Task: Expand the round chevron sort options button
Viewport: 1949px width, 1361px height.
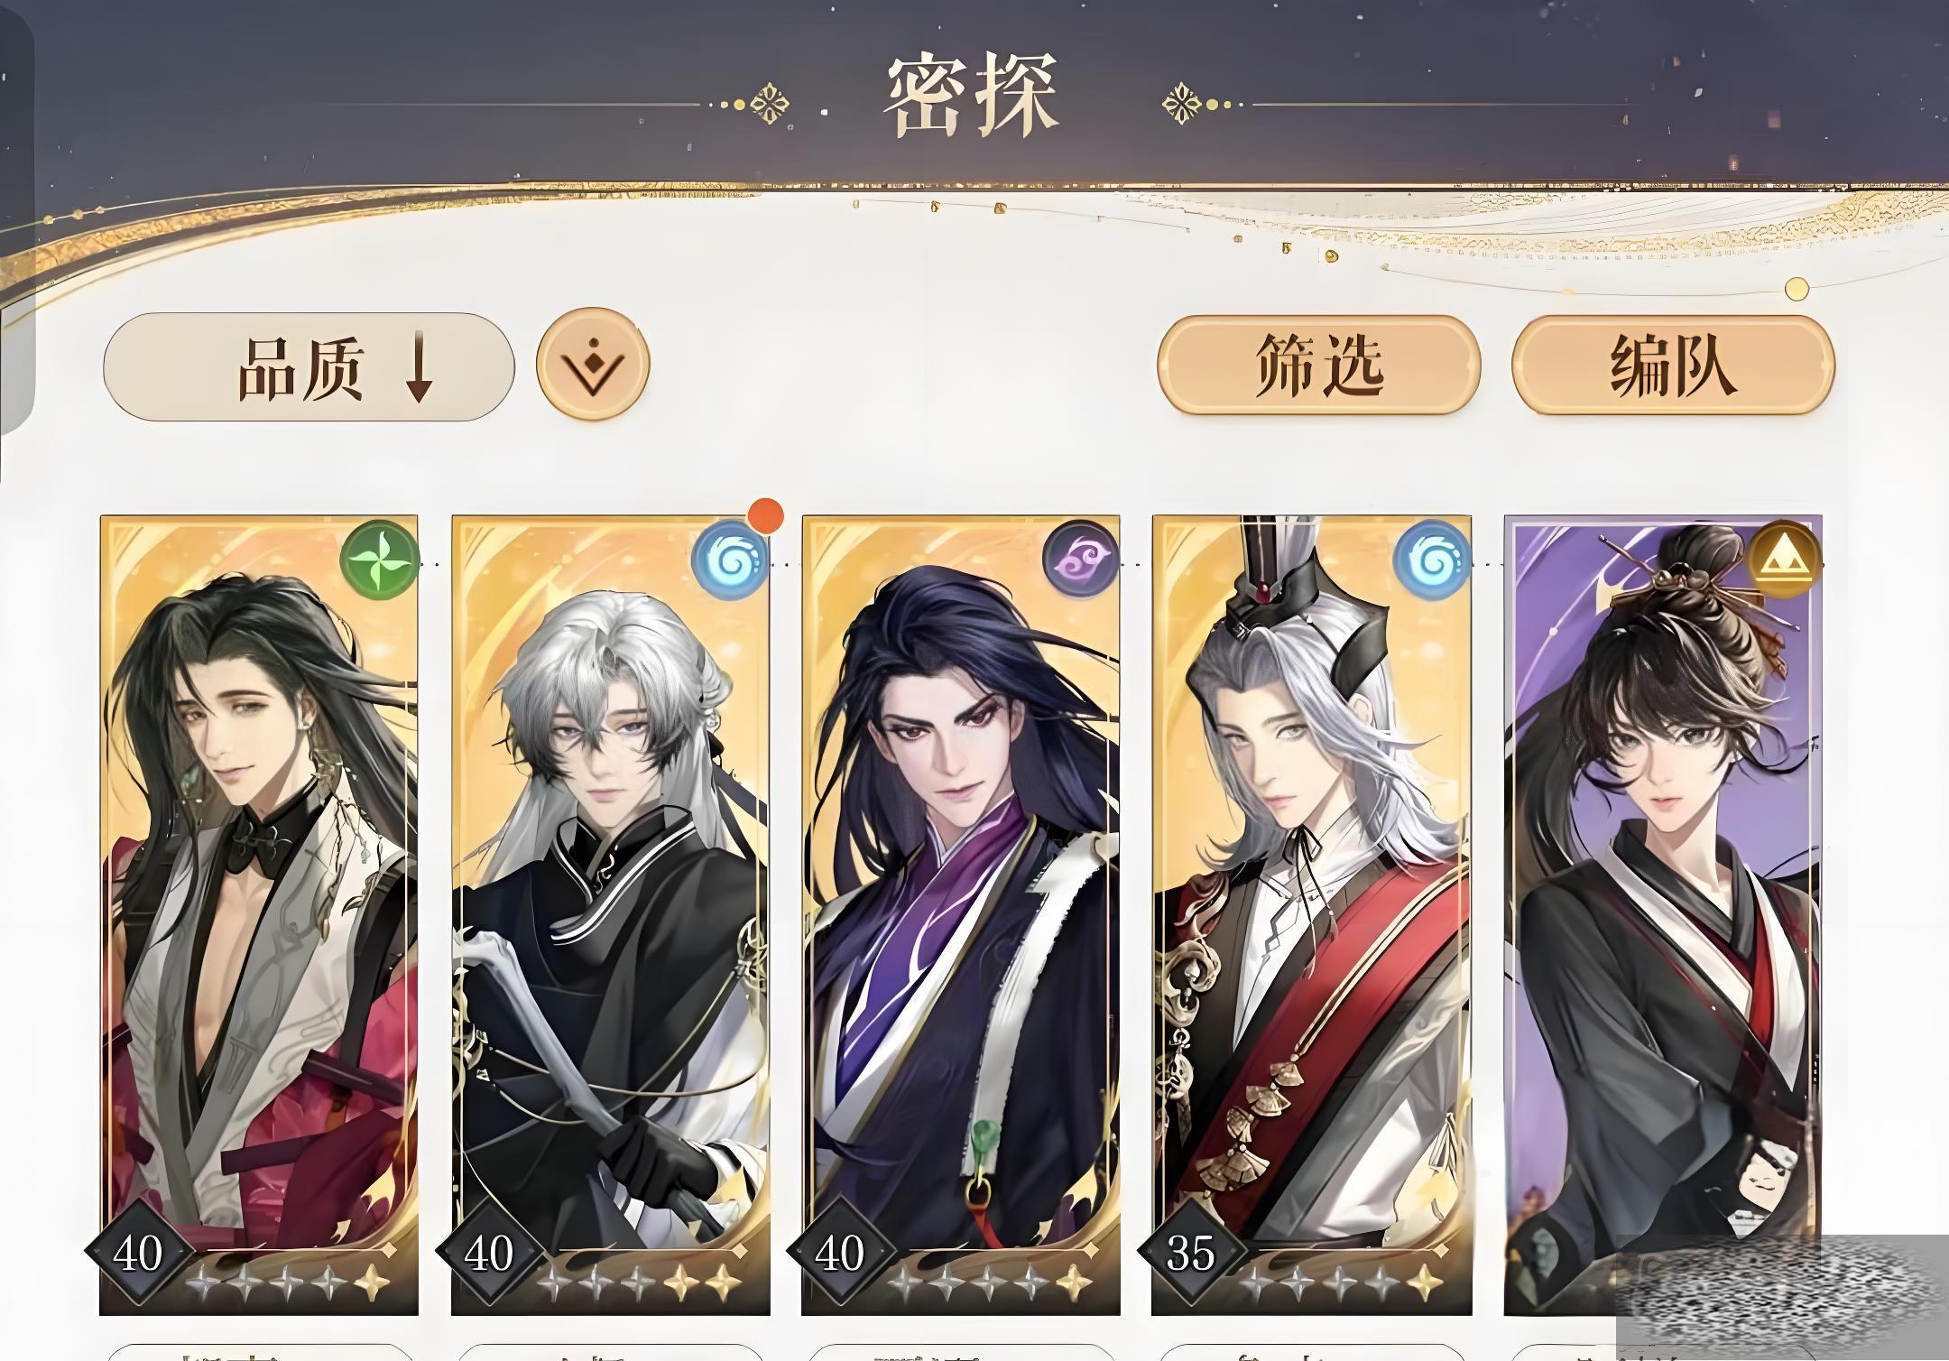Action: pos(593,366)
